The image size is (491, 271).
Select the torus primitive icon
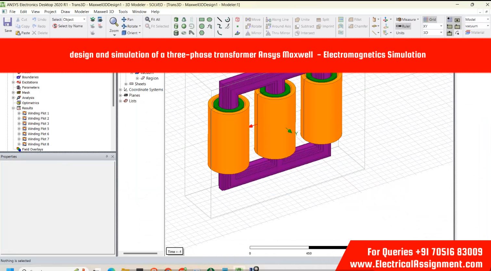coord(184,33)
